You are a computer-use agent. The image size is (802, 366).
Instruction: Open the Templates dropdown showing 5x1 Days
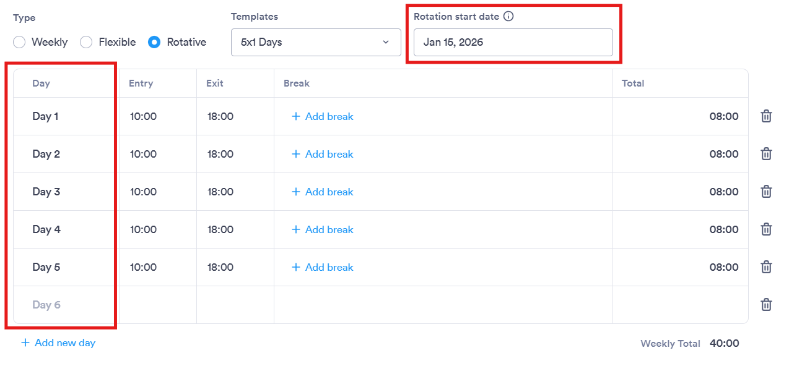point(316,42)
